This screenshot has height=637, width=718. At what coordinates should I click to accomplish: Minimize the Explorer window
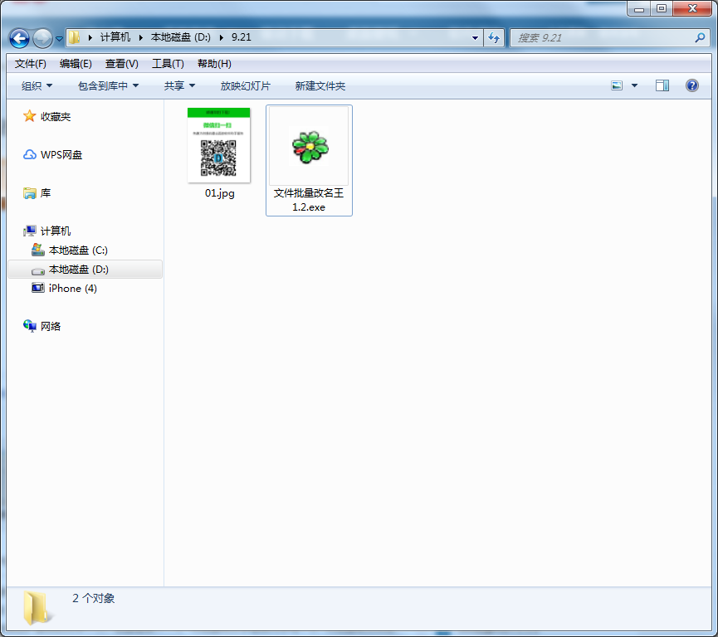click(x=639, y=8)
